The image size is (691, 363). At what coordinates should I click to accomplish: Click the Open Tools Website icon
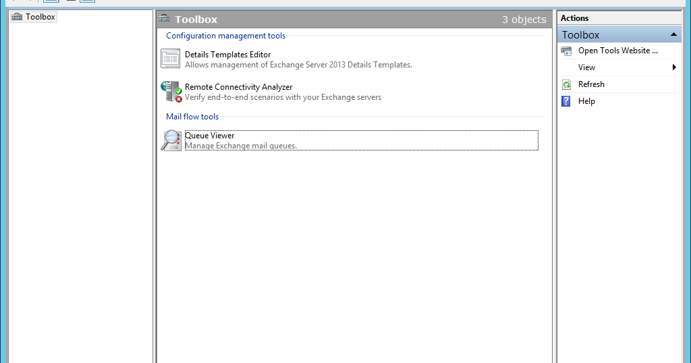point(566,51)
